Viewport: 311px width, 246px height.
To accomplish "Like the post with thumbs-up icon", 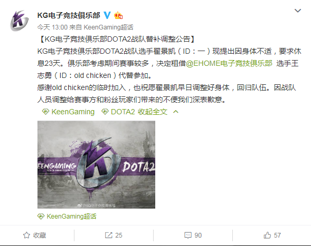I will (x=267, y=235).
